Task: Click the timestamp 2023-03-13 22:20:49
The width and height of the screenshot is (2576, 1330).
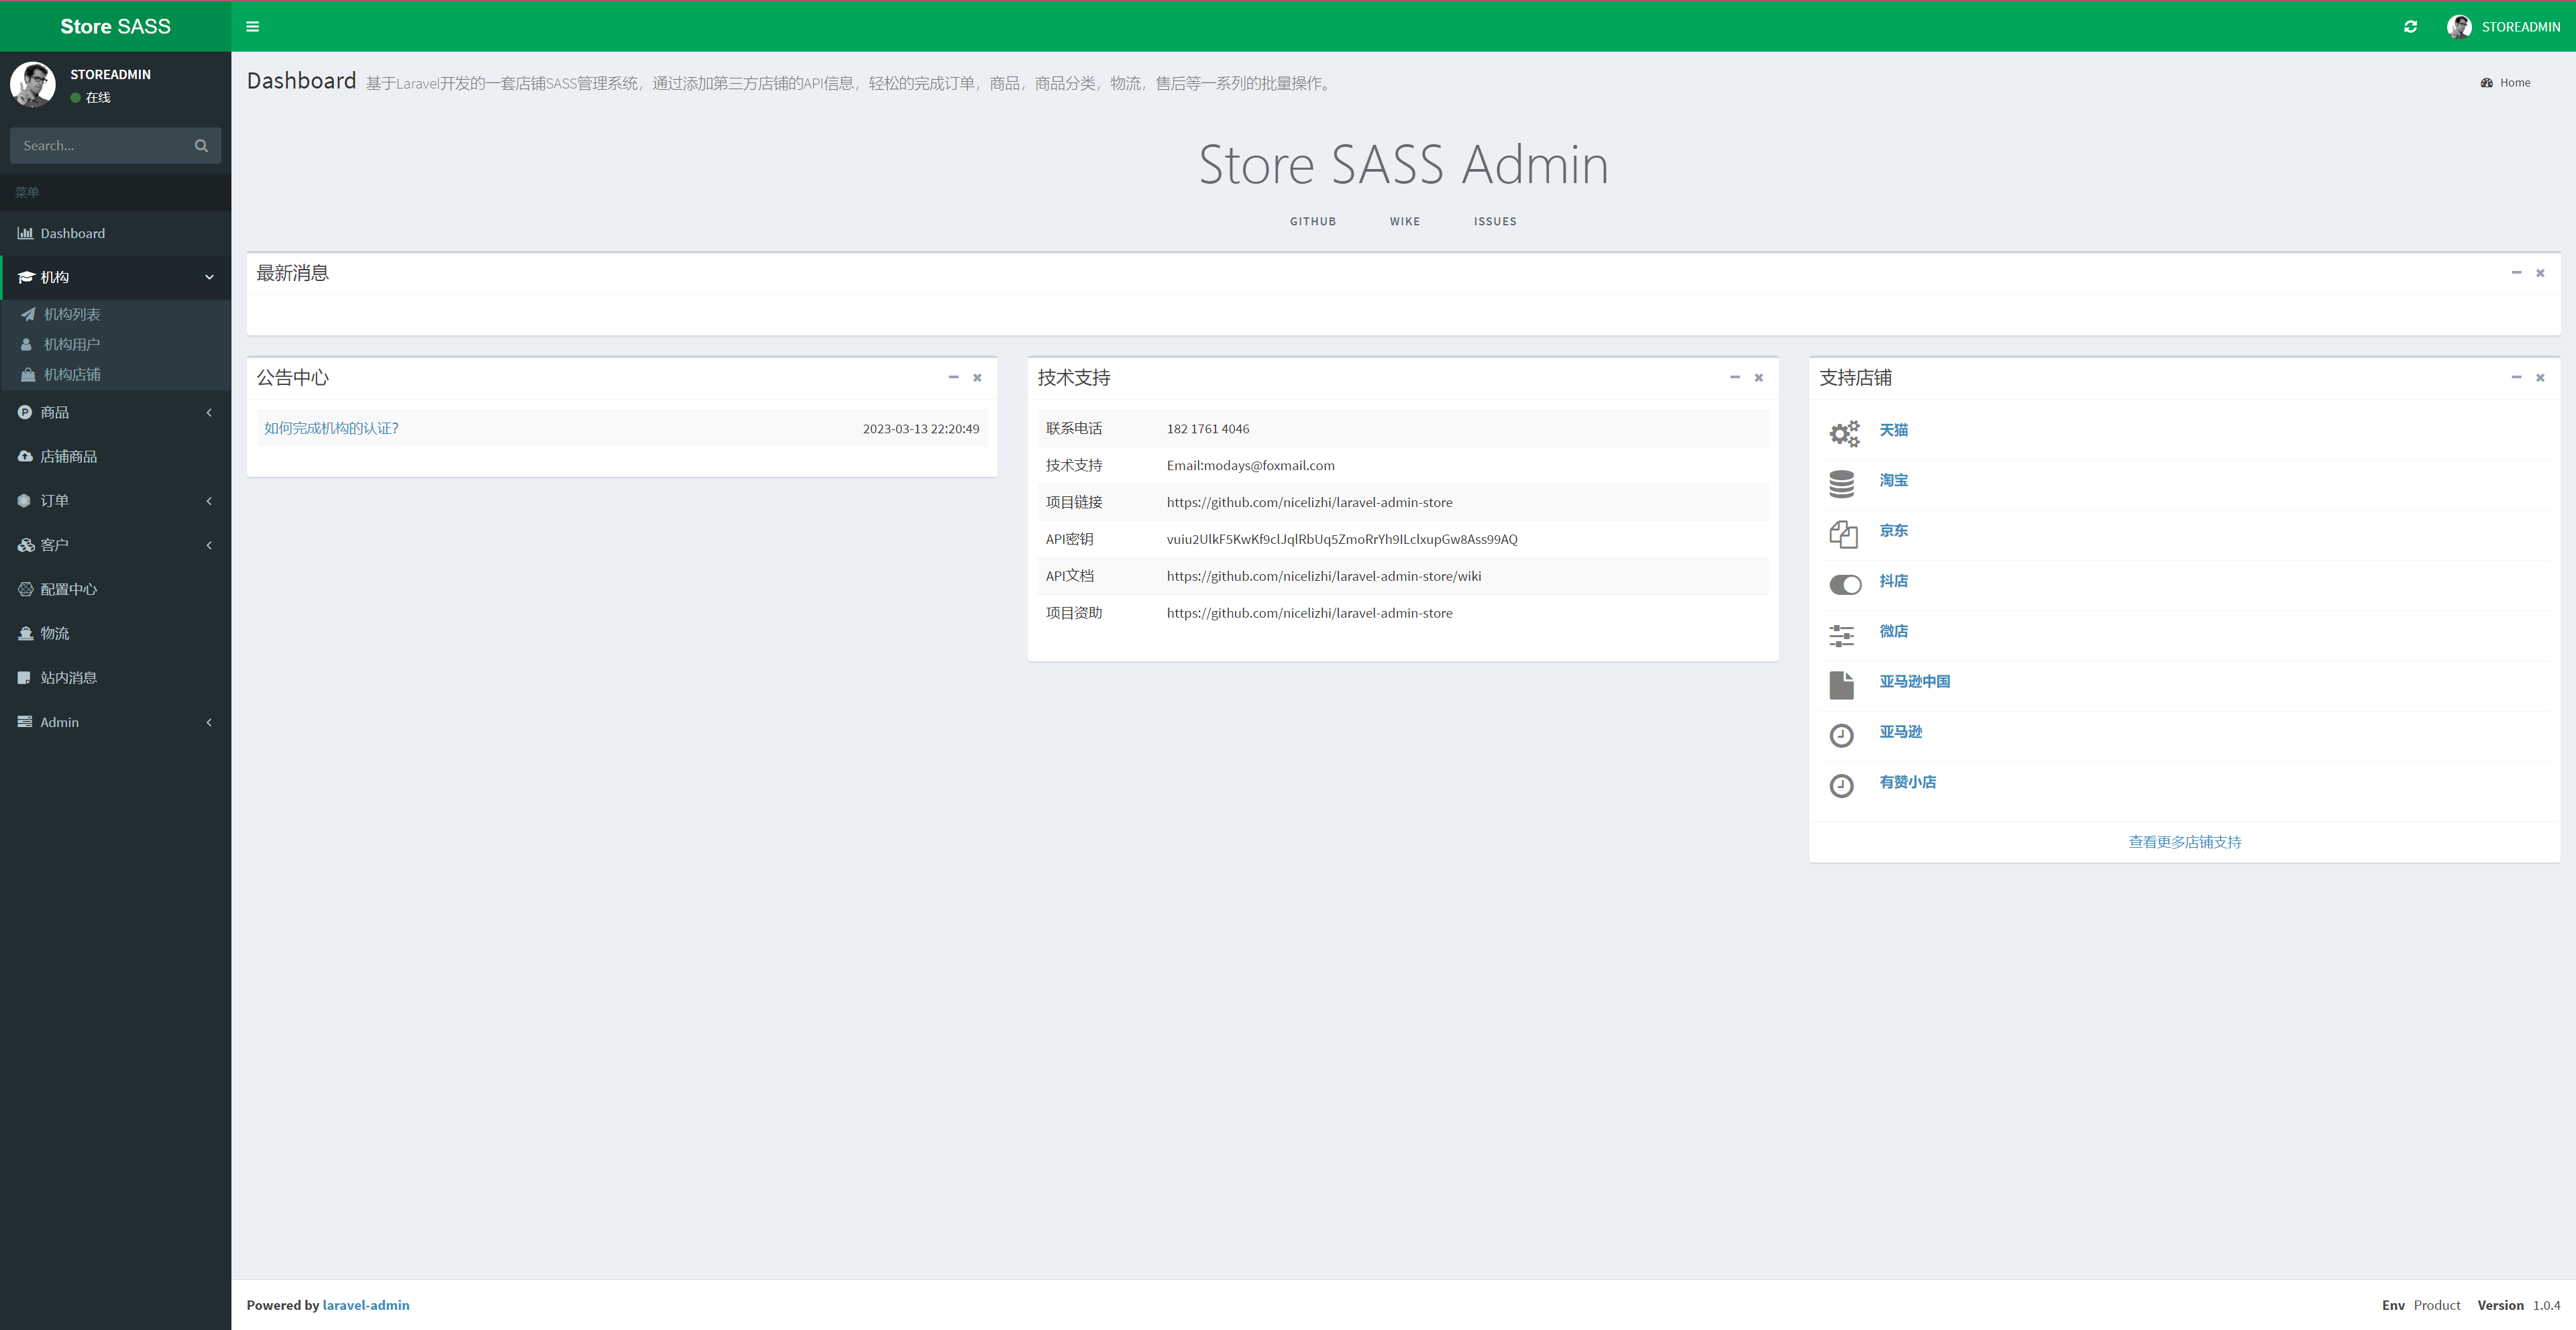Action: point(921,429)
